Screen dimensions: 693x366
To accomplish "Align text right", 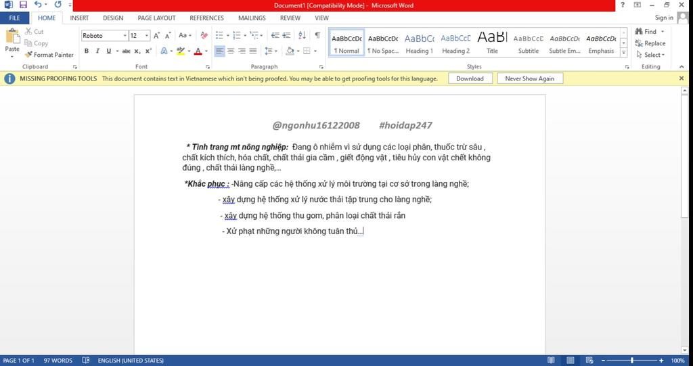I will pos(242,51).
